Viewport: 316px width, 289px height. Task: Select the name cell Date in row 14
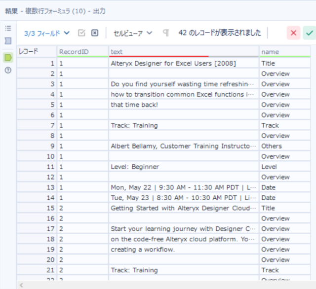[x=285, y=198]
